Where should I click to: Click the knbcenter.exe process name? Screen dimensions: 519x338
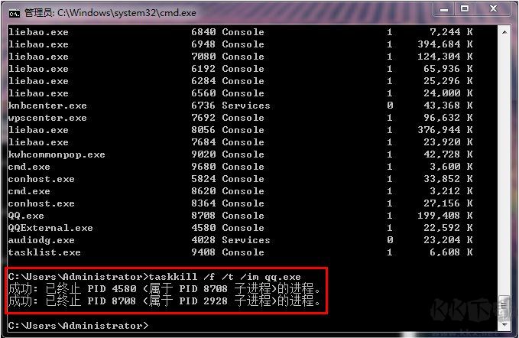pyautogui.click(x=47, y=106)
